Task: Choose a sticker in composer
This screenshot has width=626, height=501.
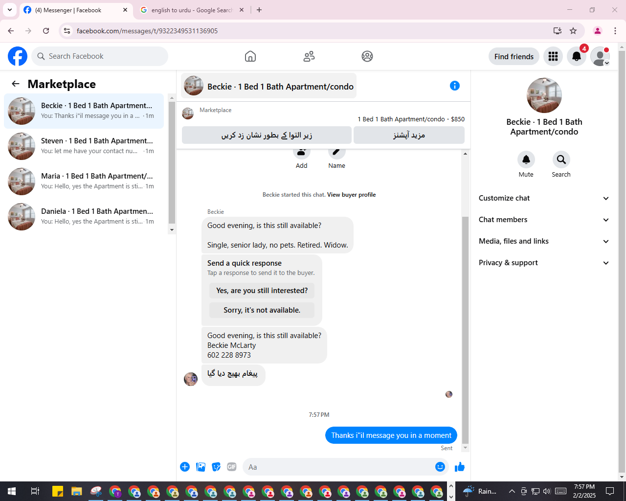Action: (216, 467)
